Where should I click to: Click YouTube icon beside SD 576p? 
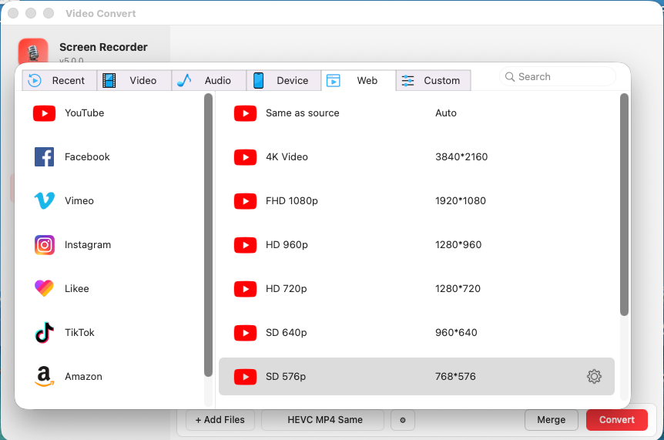245,377
